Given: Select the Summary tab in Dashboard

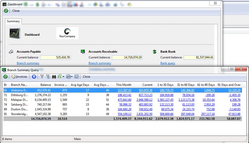Looking at the screenshot, I should 13,21.
